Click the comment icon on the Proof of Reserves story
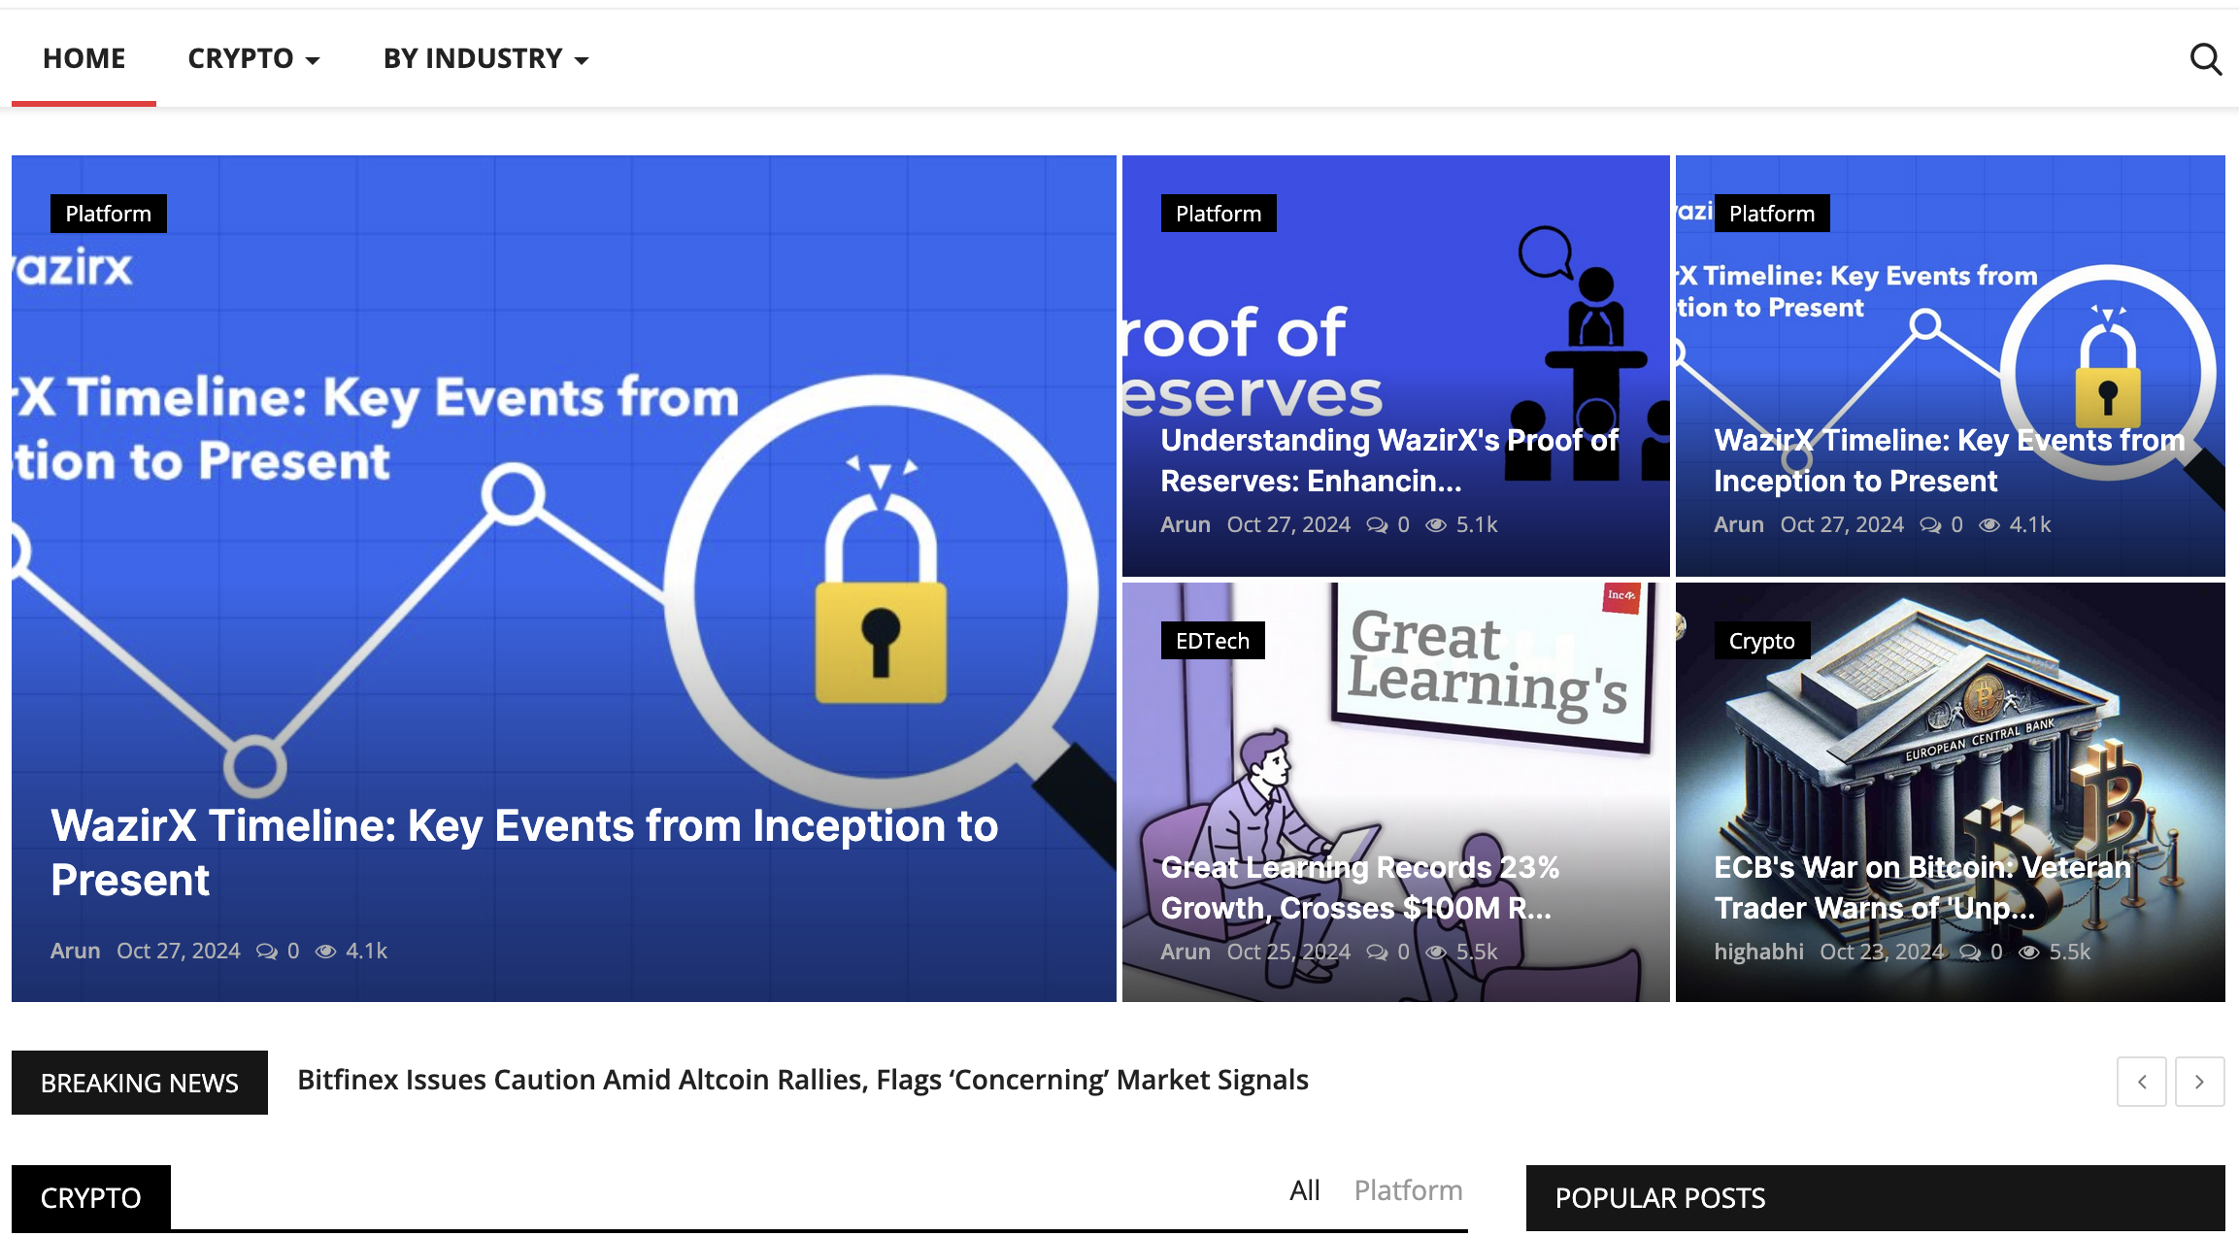 1376,524
